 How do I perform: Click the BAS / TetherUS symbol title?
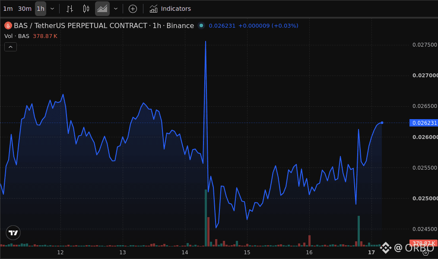point(104,25)
